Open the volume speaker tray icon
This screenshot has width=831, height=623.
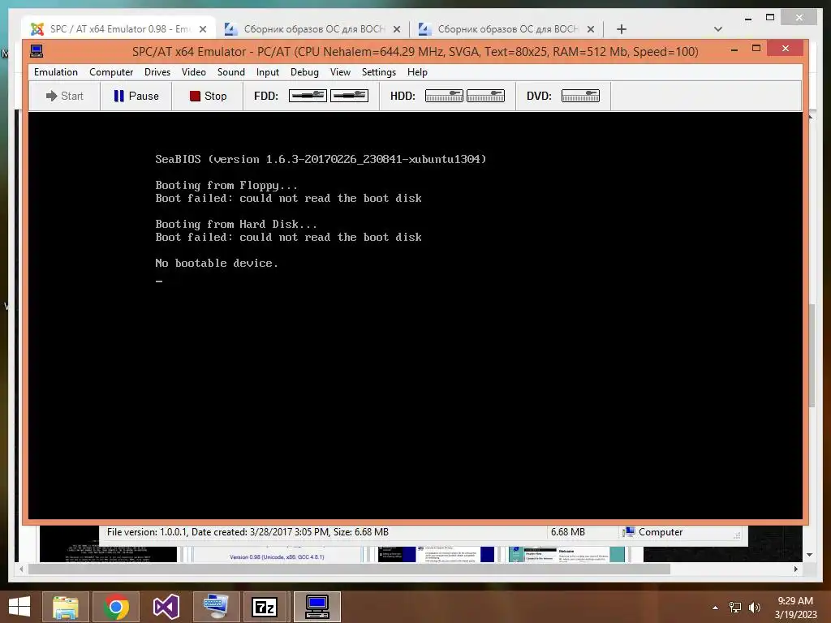pos(754,608)
